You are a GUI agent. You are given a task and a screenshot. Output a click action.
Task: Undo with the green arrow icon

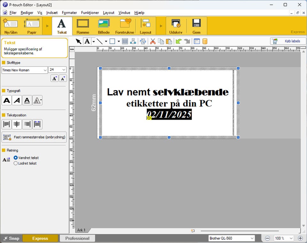pos(178,41)
